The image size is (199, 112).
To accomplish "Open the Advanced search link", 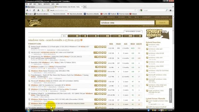I will point(148,26).
